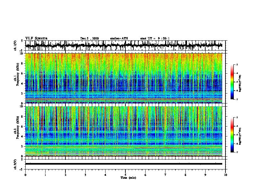Click ch.2 color bar 'log(PSD)' unit label
Screen dimensions: 254x196
[x=240, y=136]
